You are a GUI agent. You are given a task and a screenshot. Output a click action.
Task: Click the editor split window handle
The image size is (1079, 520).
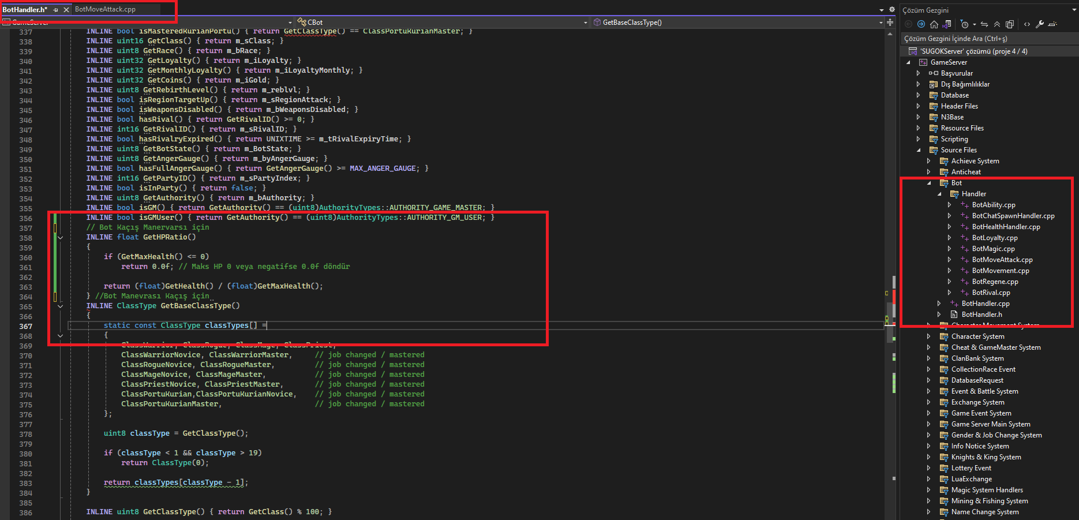point(890,23)
